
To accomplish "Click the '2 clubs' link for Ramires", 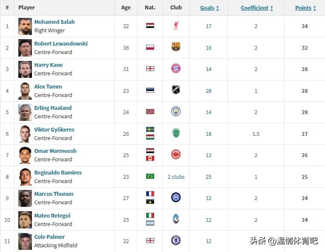I will point(176,177).
